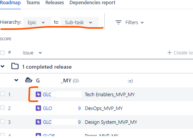Click the epic icon on Tech Enablers row

coord(38,94)
